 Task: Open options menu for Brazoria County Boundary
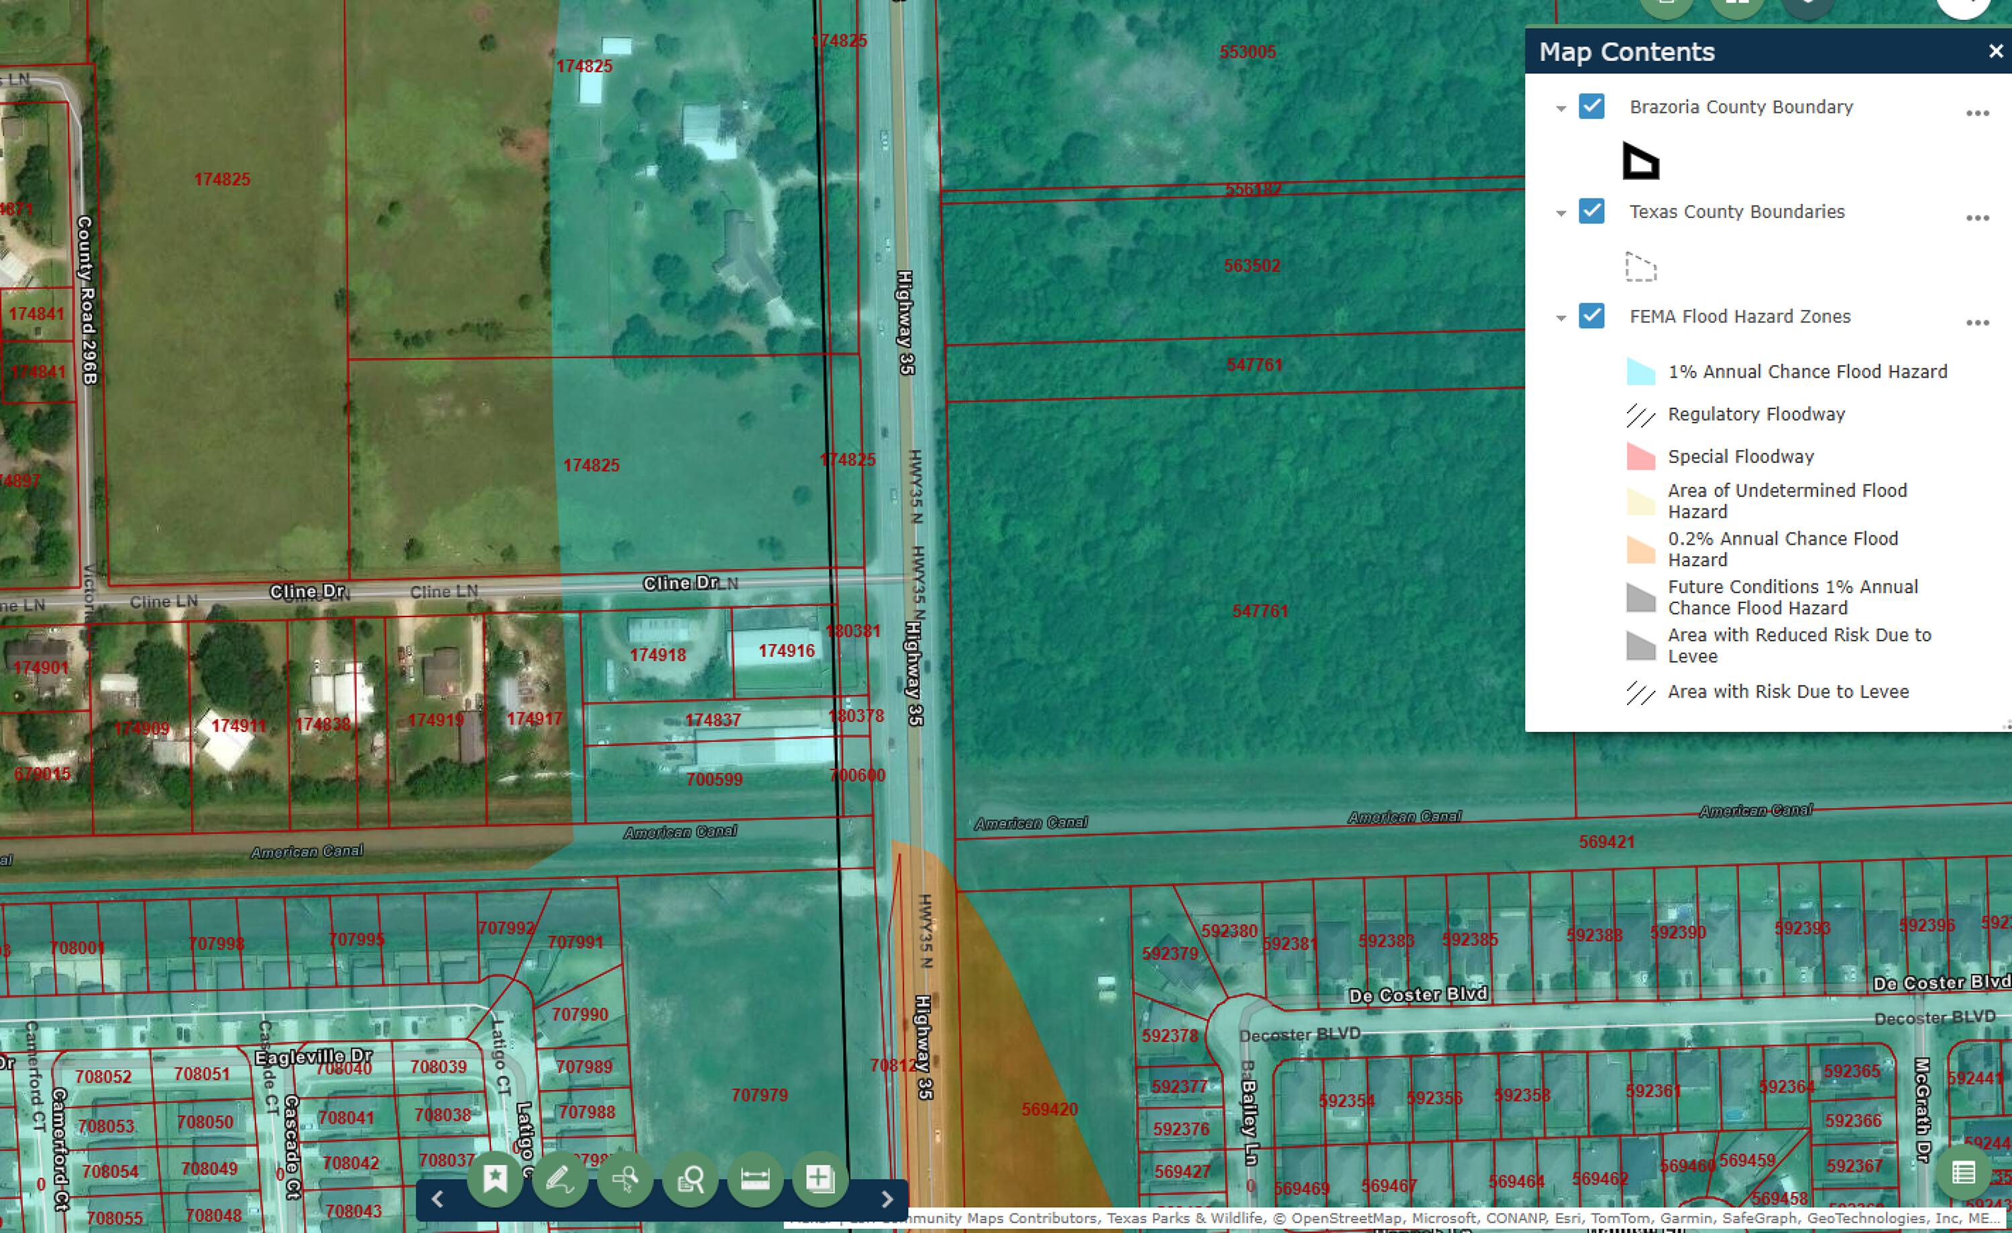click(x=1977, y=113)
